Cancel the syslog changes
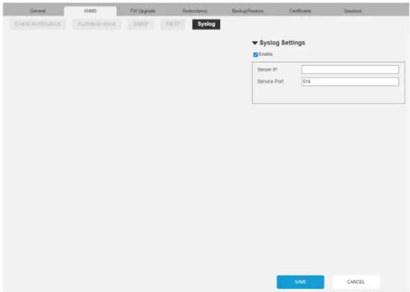 point(356,282)
